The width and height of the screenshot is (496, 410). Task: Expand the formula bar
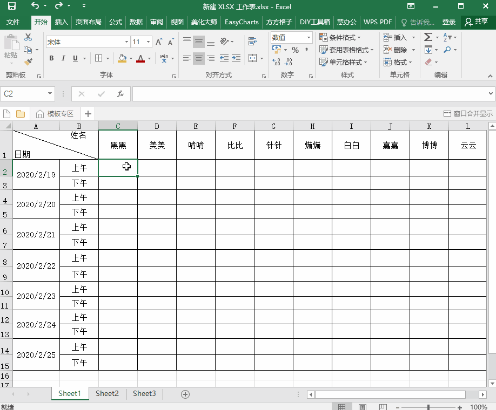pos(491,93)
